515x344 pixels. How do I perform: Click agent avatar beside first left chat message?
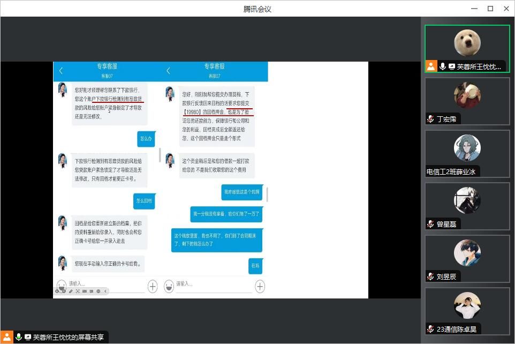point(63,90)
